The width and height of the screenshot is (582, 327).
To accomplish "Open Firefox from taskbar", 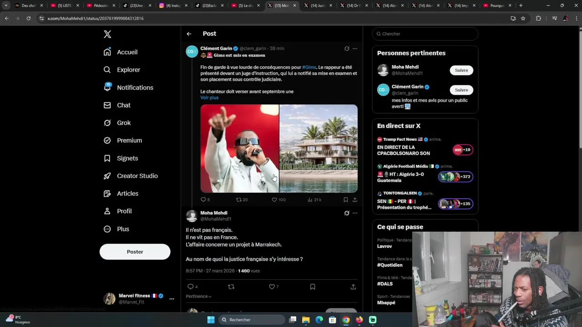I will 359,320.
